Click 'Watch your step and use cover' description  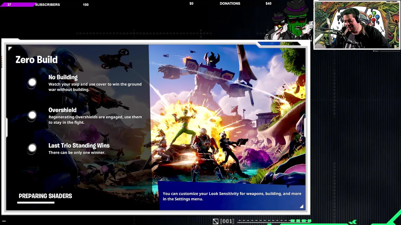[95, 87]
